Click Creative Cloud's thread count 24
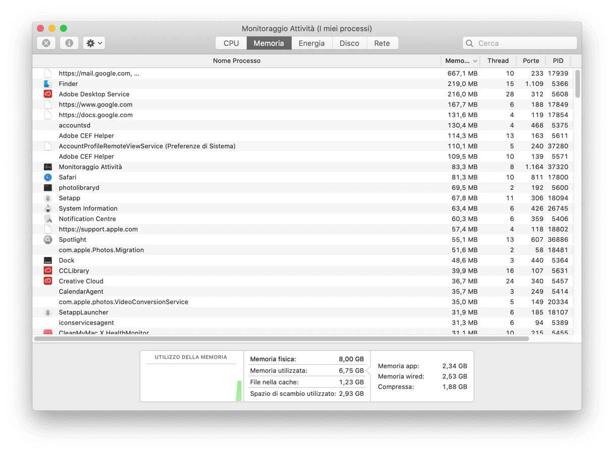Screen dimensions: 614x453 [509, 281]
